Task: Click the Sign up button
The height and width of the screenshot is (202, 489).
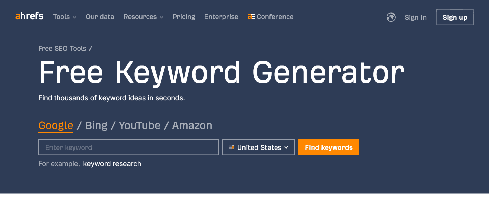Action: coord(455,17)
